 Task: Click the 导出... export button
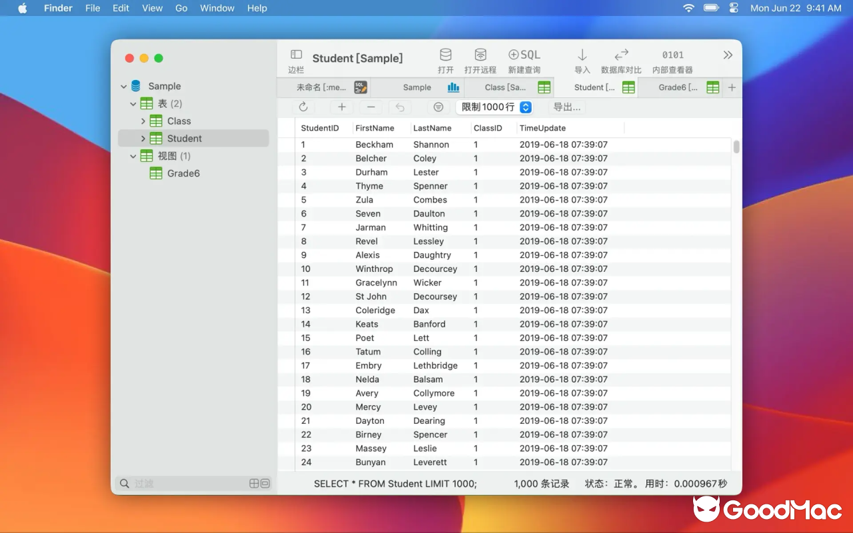(567, 107)
